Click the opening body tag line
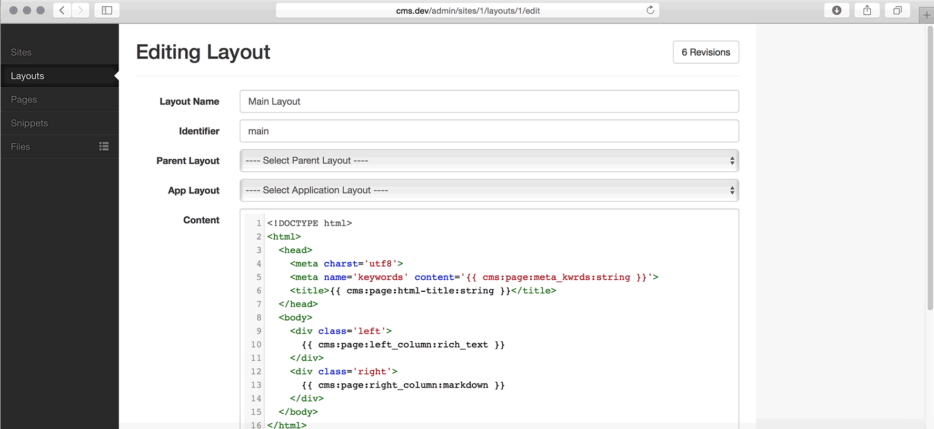The image size is (934, 429). click(x=295, y=318)
